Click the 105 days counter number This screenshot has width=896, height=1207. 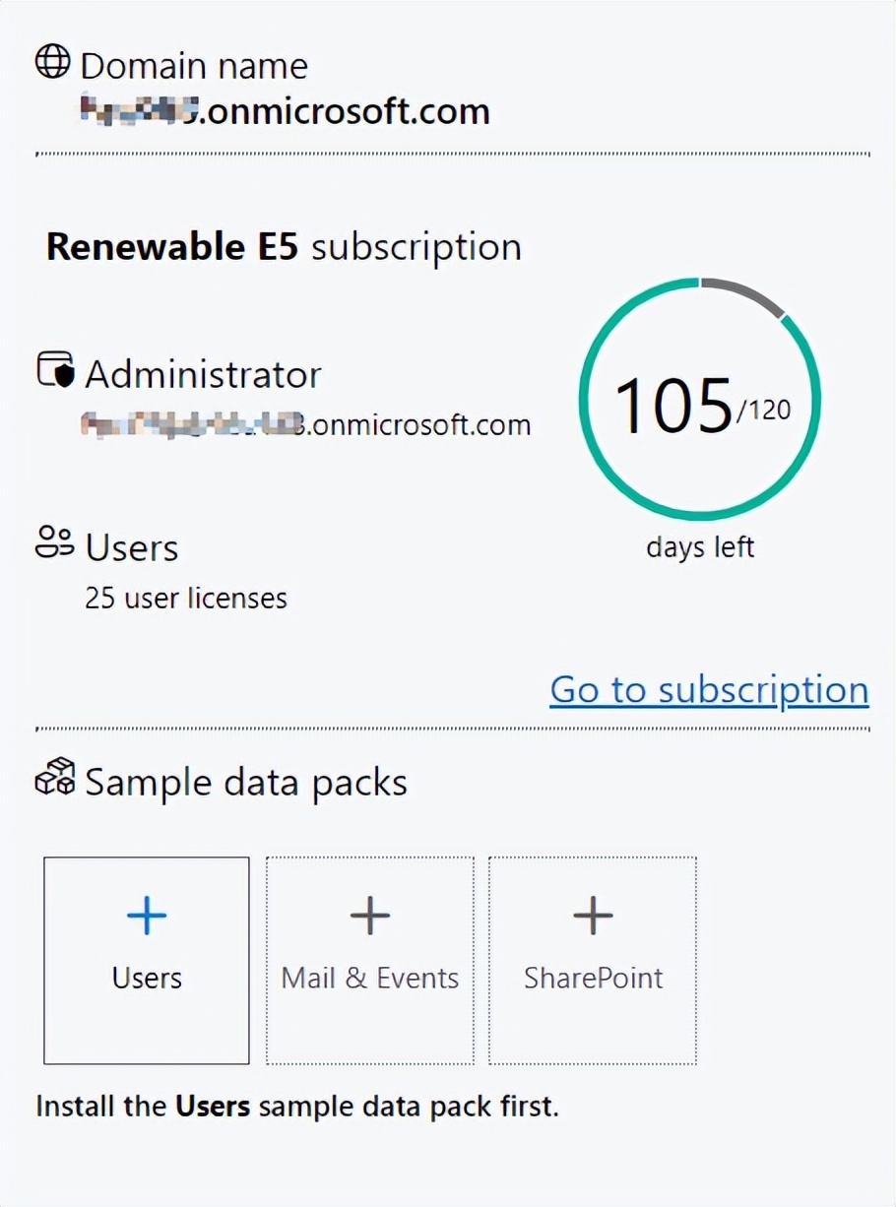click(x=672, y=405)
